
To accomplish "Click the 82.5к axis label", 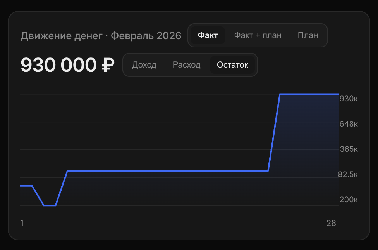I will [348, 174].
